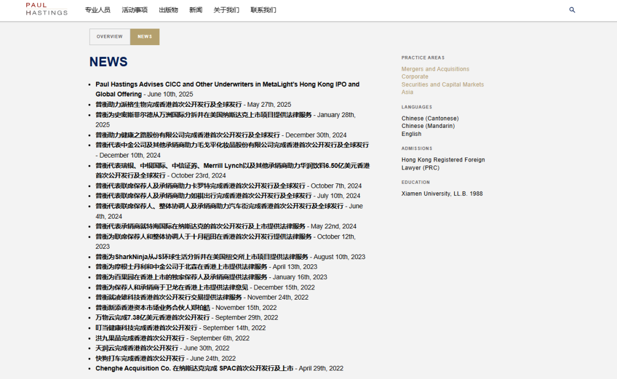Open the search magnifier icon
The width and height of the screenshot is (617, 379).
(x=572, y=10)
